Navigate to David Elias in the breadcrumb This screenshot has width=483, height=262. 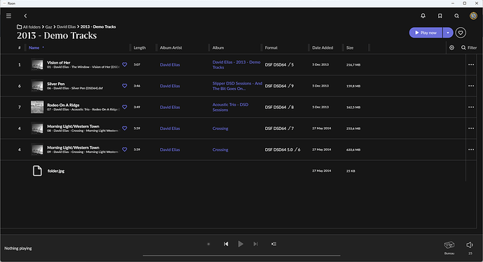[x=66, y=27]
